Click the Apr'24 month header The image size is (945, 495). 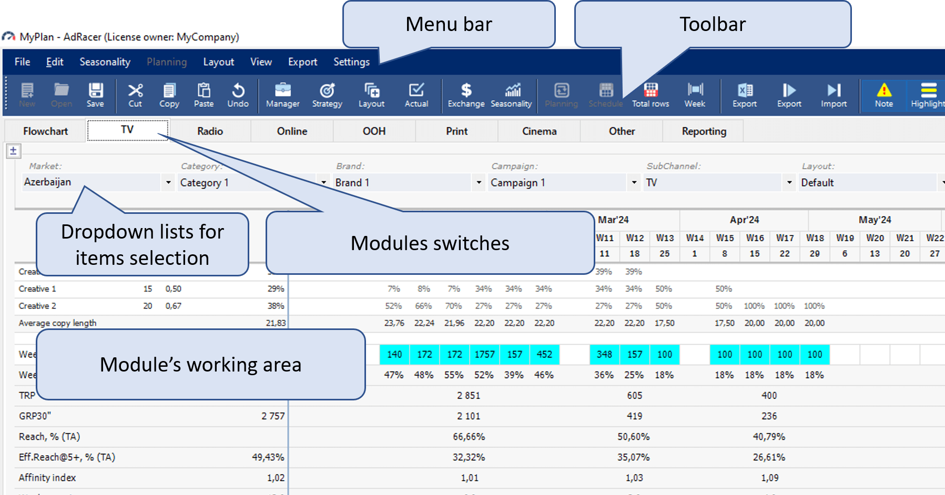coord(744,220)
